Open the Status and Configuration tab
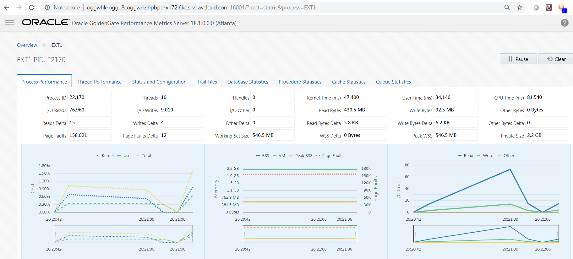 [159, 82]
